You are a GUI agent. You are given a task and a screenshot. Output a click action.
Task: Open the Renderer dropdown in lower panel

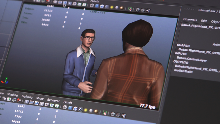pos(53,100)
